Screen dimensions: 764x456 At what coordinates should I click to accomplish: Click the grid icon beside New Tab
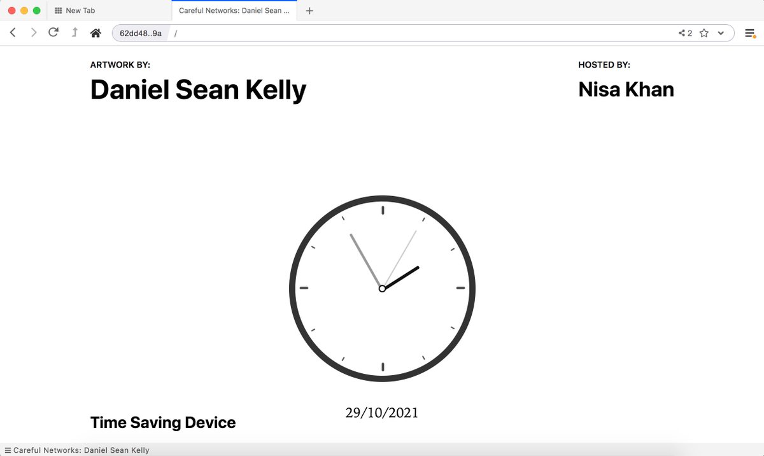58,10
